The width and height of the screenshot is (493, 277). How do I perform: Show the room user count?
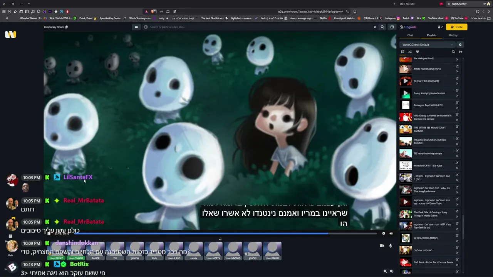point(440,27)
